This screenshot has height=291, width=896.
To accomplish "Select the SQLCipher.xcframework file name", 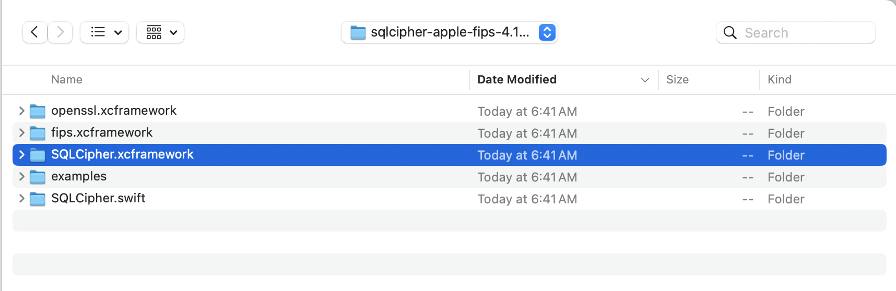I will tap(122, 154).
